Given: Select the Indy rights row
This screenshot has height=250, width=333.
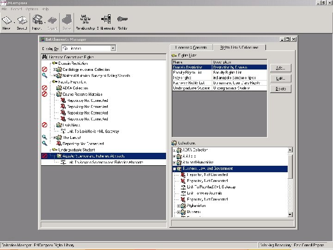Looking at the screenshot, I should pos(220,78).
